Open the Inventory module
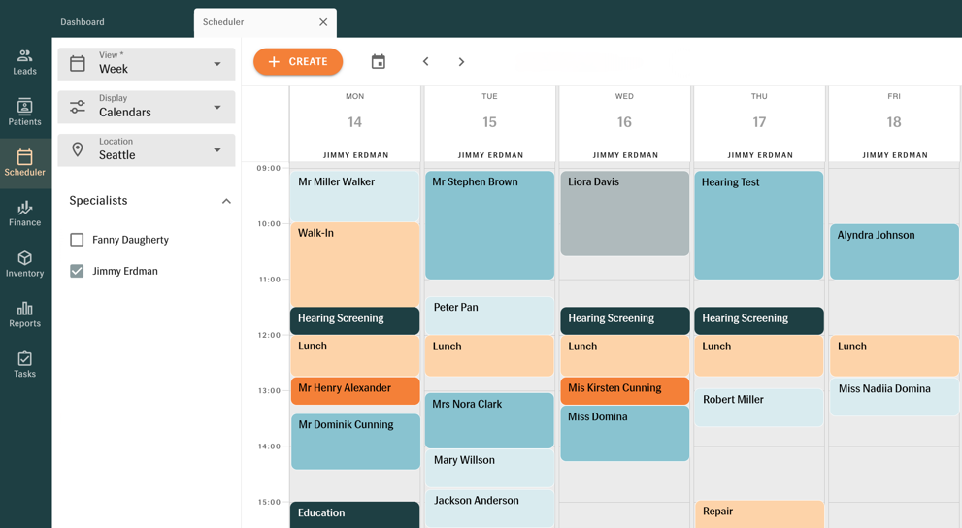This screenshot has height=528, width=962. click(25, 264)
